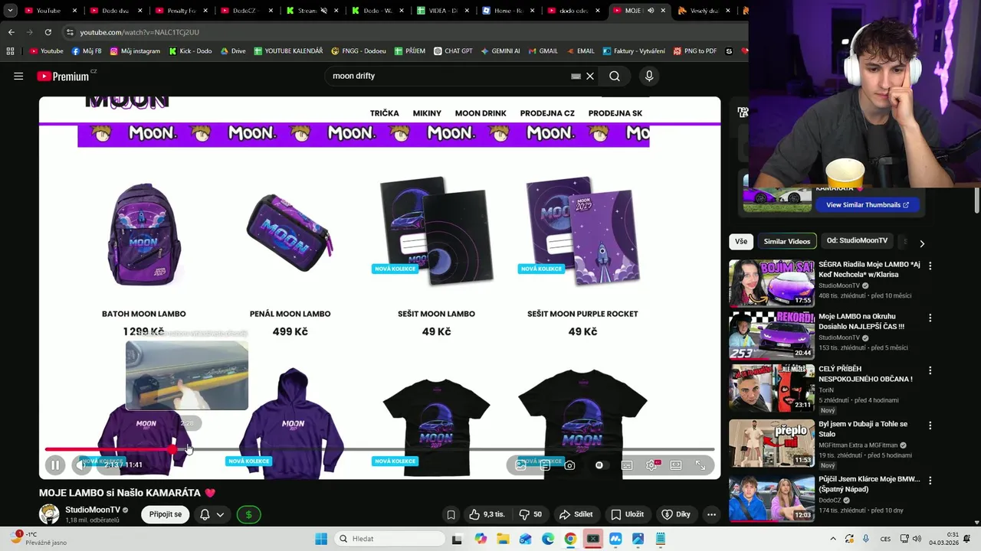
Task: Share the video via Sdílet
Action: point(576,514)
